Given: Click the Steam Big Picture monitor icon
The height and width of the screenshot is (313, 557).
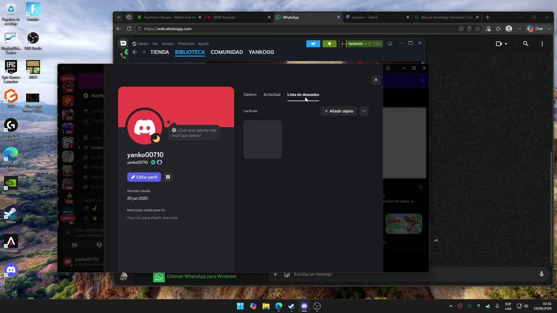Looking at the screenshot, I should pos(390,43).
